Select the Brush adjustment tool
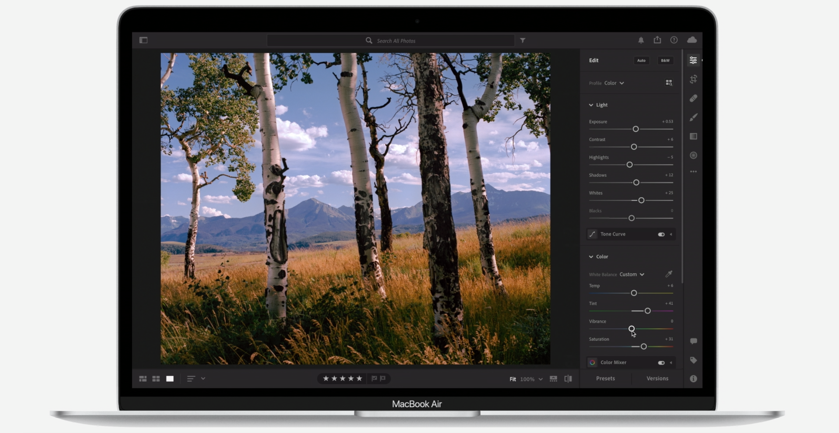This screenshot has width=839, height=433. pos(693,117)
